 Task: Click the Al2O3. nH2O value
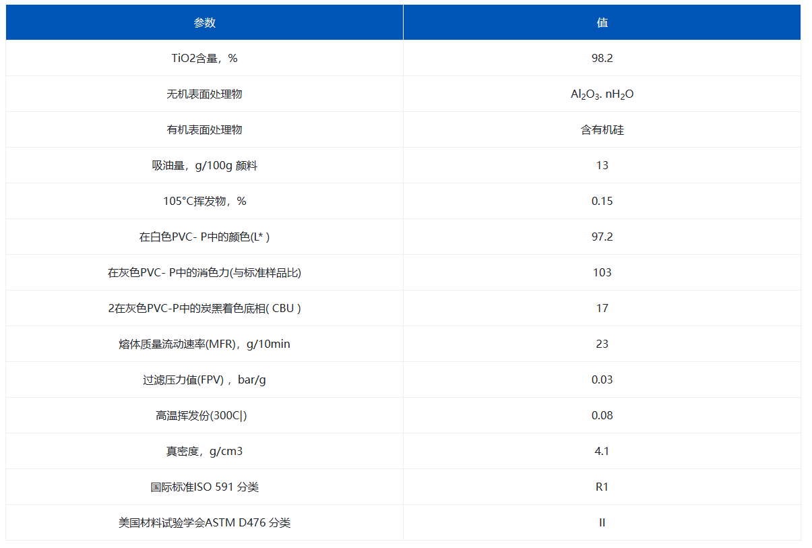click(602, 94)
